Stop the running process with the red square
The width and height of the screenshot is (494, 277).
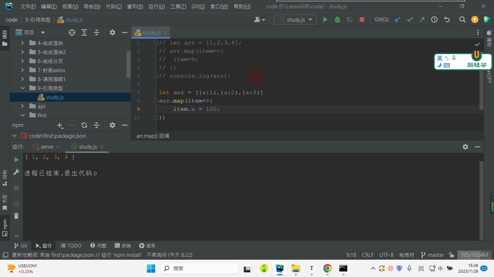[x=362, y=20]
